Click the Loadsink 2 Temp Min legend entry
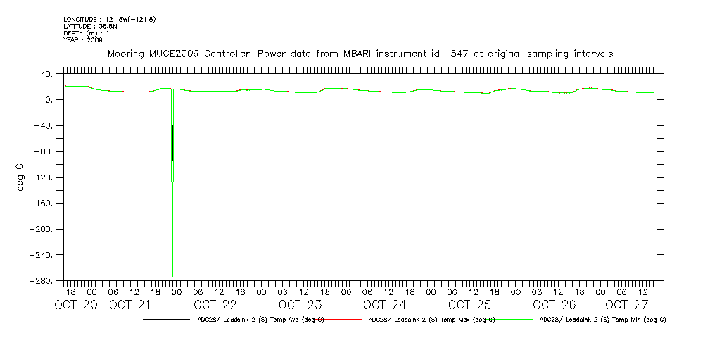Image resolution: width=710 pixels, height=355 pixels. point(602,319)
